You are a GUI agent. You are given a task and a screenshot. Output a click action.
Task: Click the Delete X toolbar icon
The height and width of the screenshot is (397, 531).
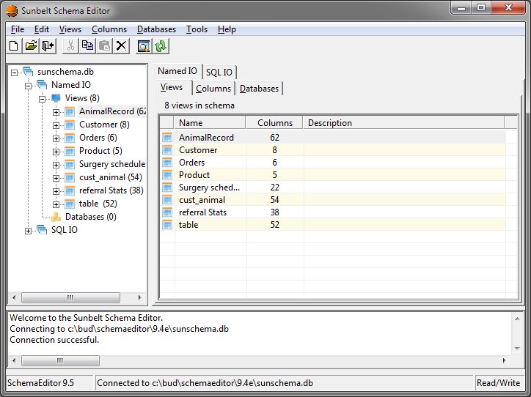pyautogui.click(x=122, y=46)
